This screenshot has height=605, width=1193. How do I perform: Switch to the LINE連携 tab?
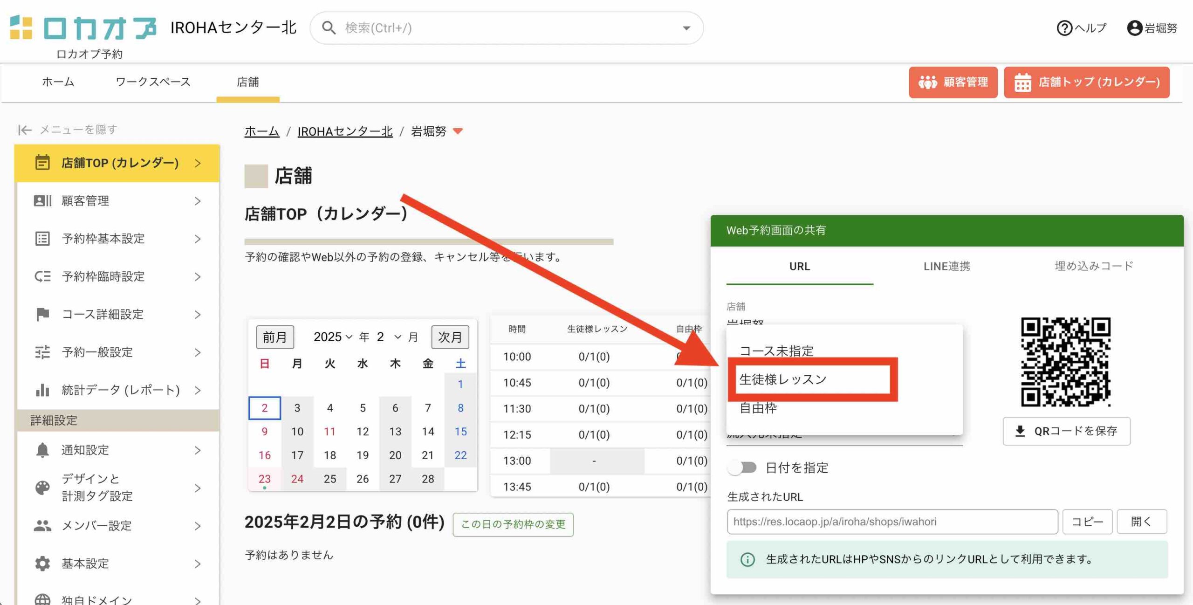pyautogui.click(x=946, y=266)
